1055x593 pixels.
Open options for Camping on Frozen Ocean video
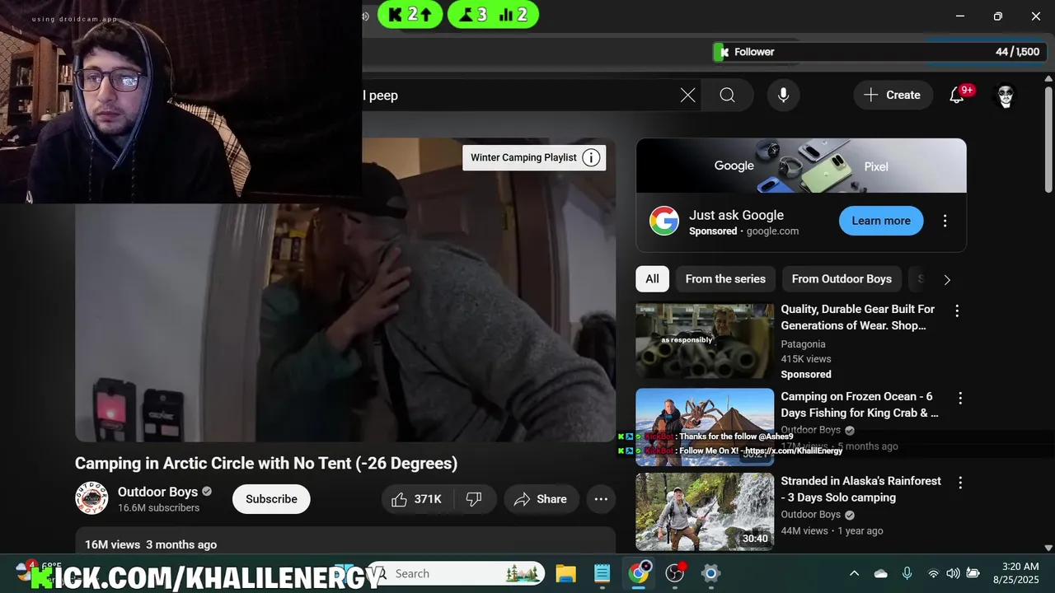[x=959, y=398]
